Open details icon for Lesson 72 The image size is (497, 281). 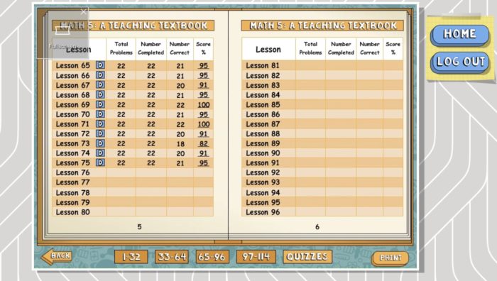100,133
